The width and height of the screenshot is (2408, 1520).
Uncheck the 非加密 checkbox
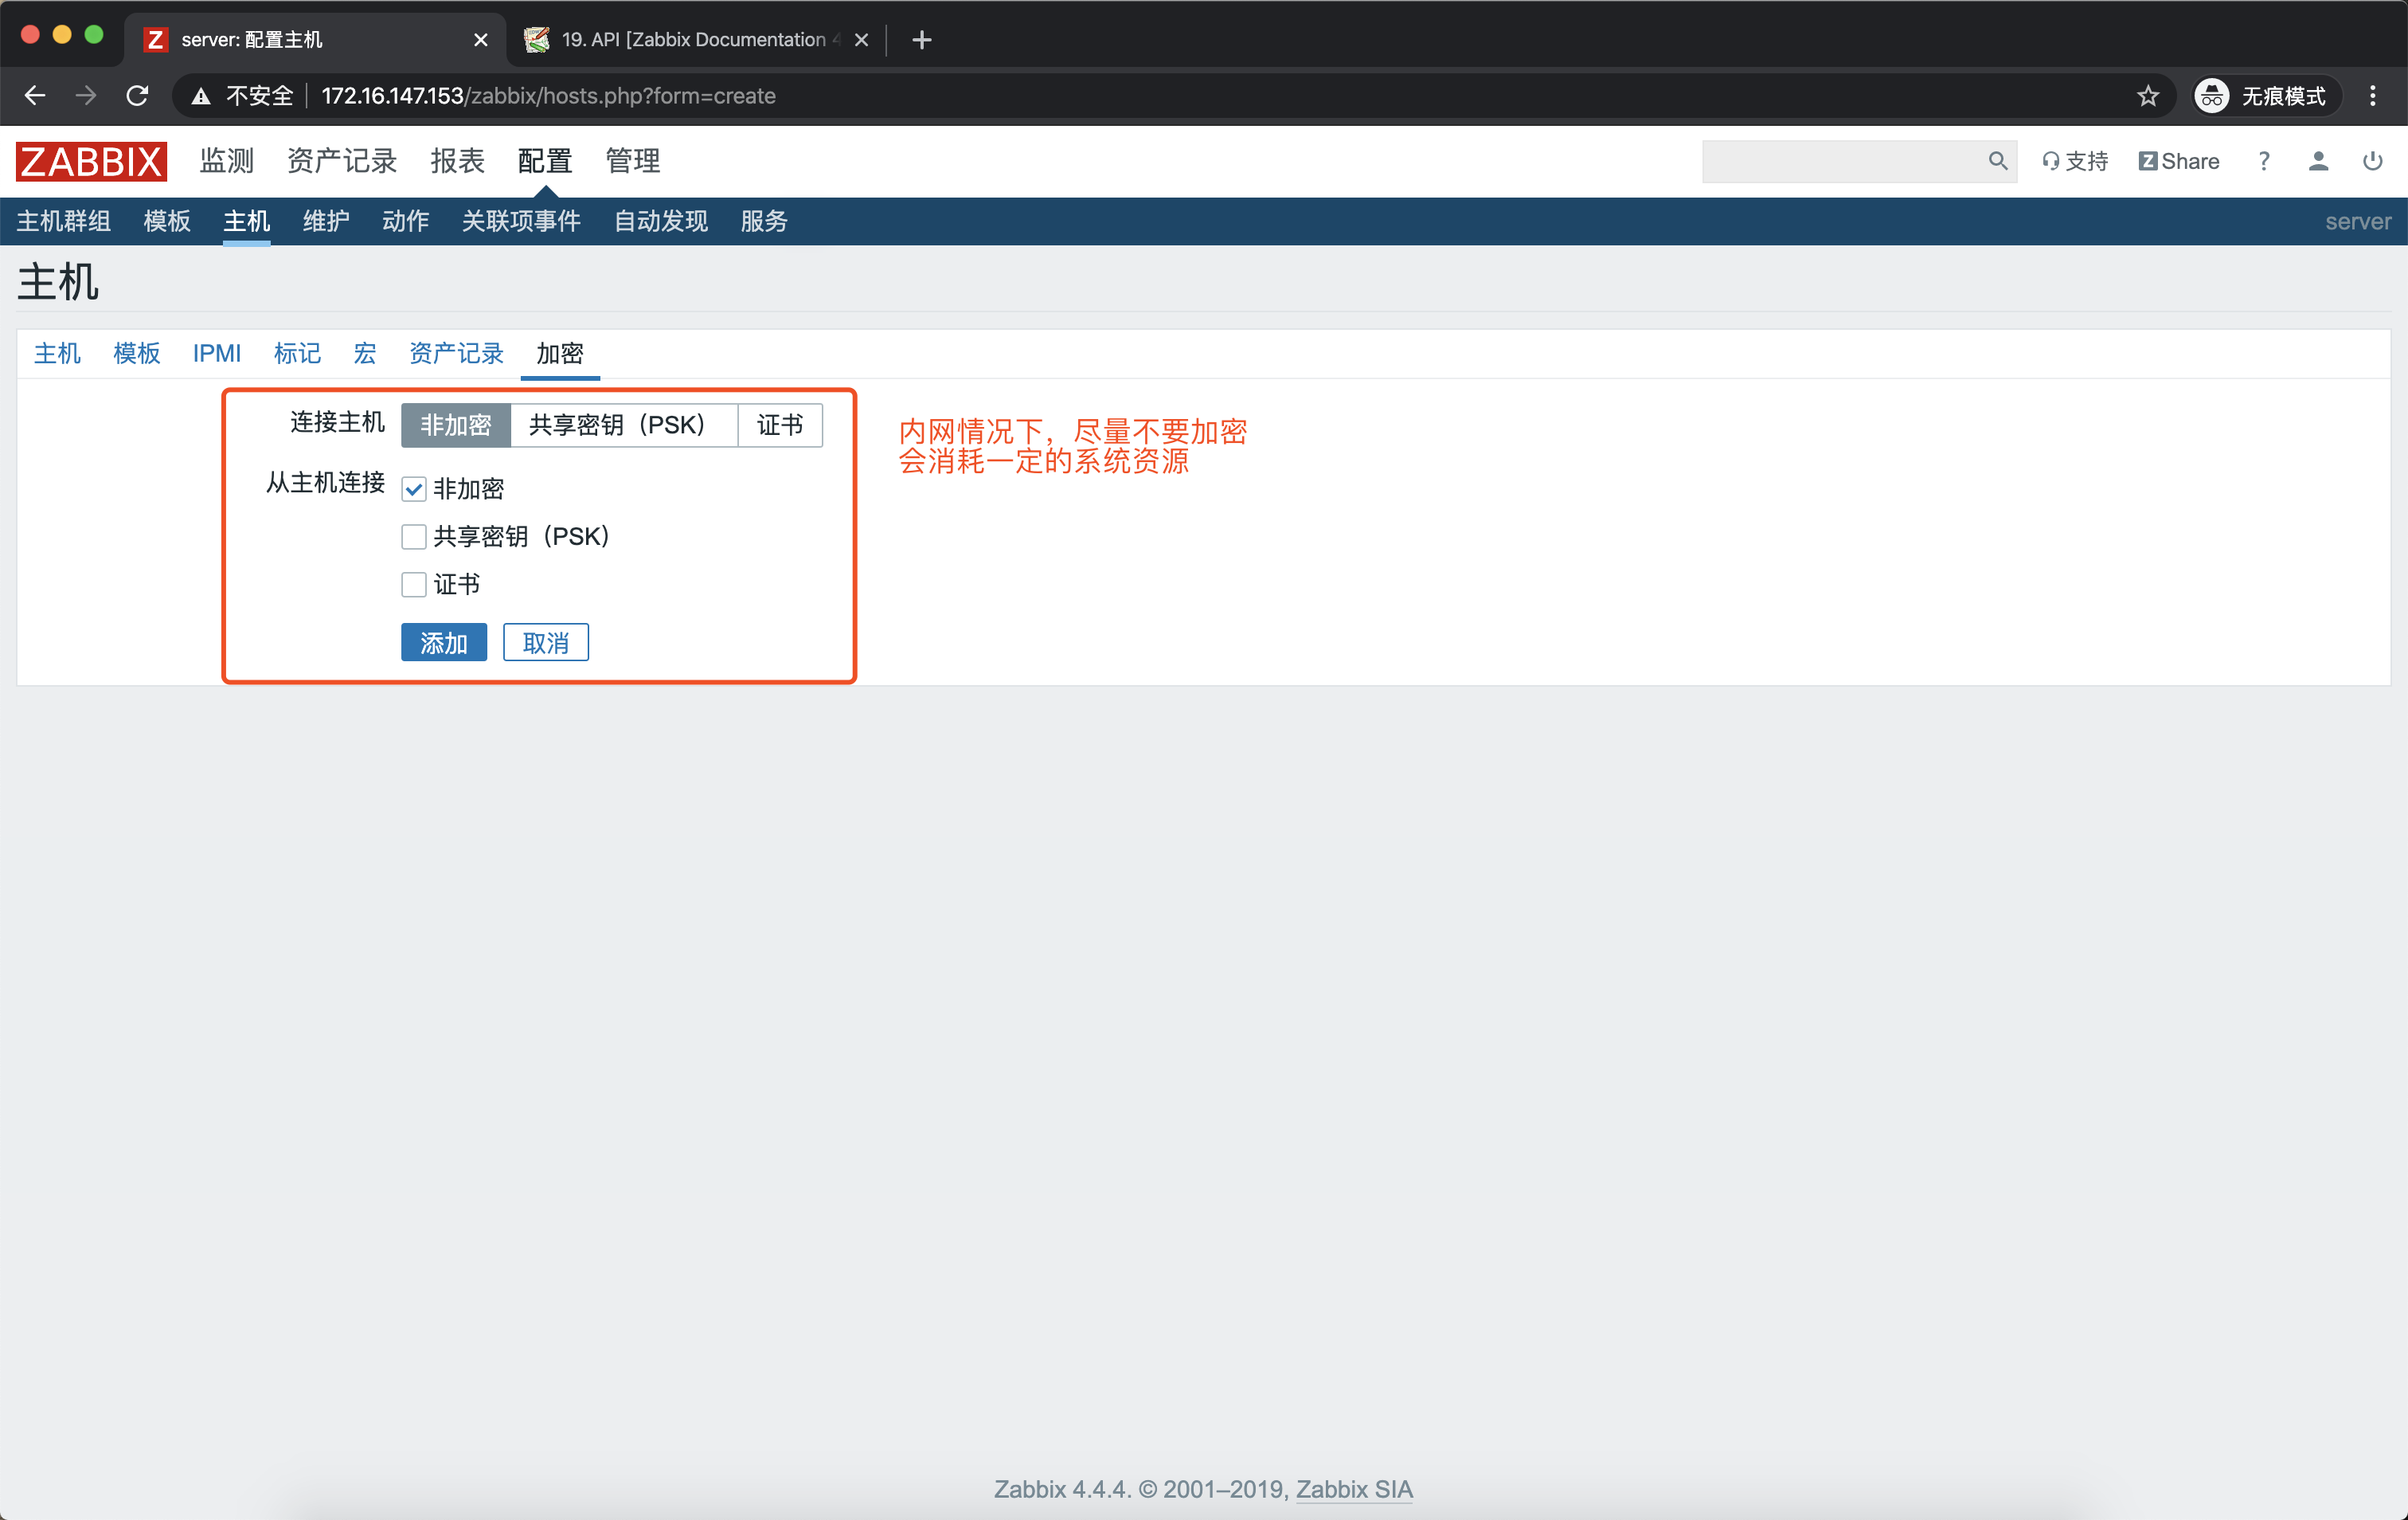414,489
